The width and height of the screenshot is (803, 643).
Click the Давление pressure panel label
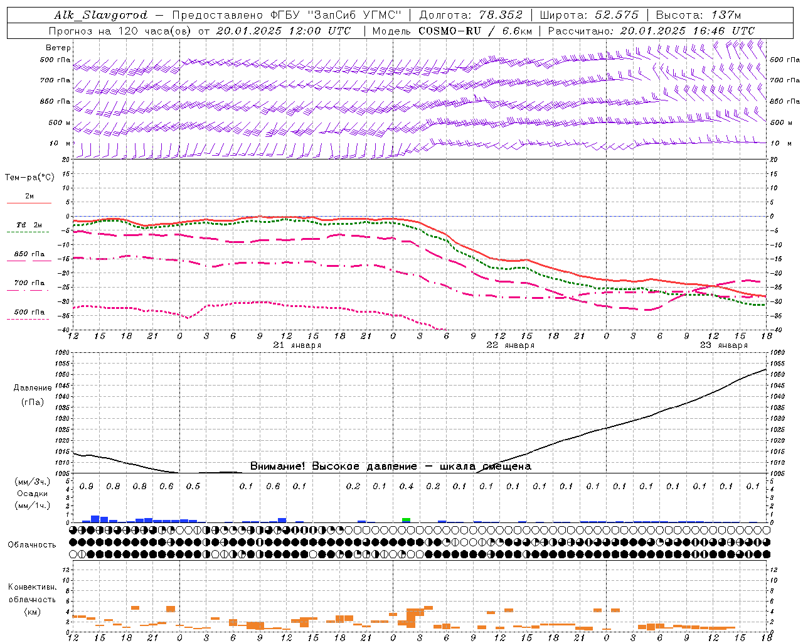[x=33, y=388]
